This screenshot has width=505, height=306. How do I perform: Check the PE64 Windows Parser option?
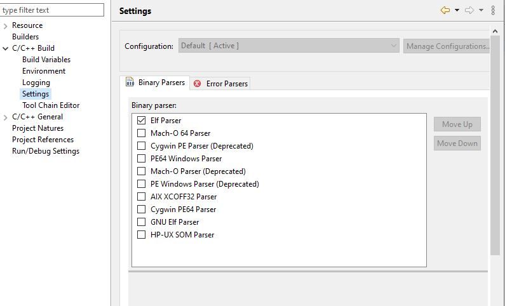[x=141, y=158]
